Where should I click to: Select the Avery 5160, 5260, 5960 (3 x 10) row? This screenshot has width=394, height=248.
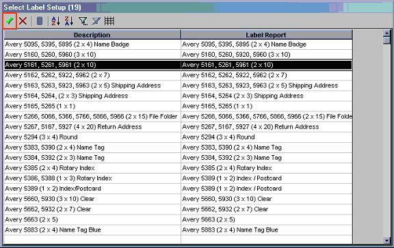pyautogui.click(x=178, y=55)
